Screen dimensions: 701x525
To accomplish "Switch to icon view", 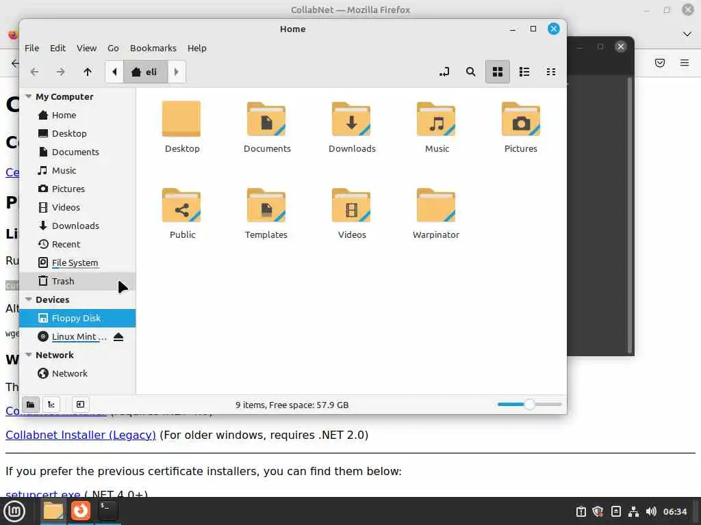I will click(x=498, y=71).
